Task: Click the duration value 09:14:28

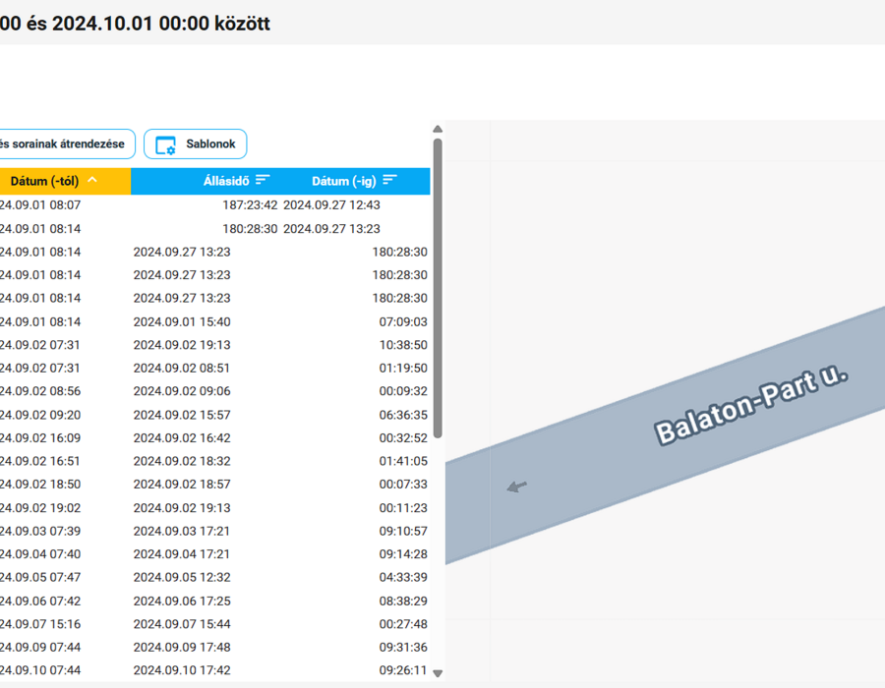Action: 403,554
